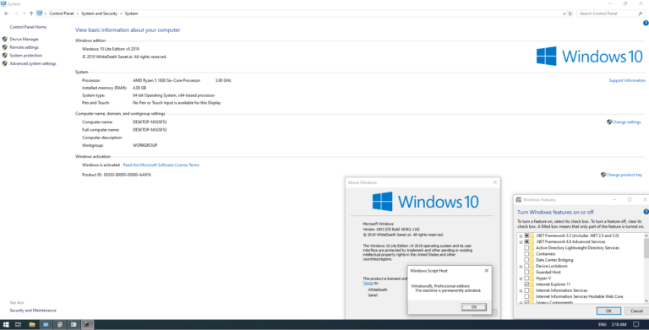The width and height of the screenshot is (649, 330).
Task: Click the Advanced system settings shield icon
Action: pos(5,63)
